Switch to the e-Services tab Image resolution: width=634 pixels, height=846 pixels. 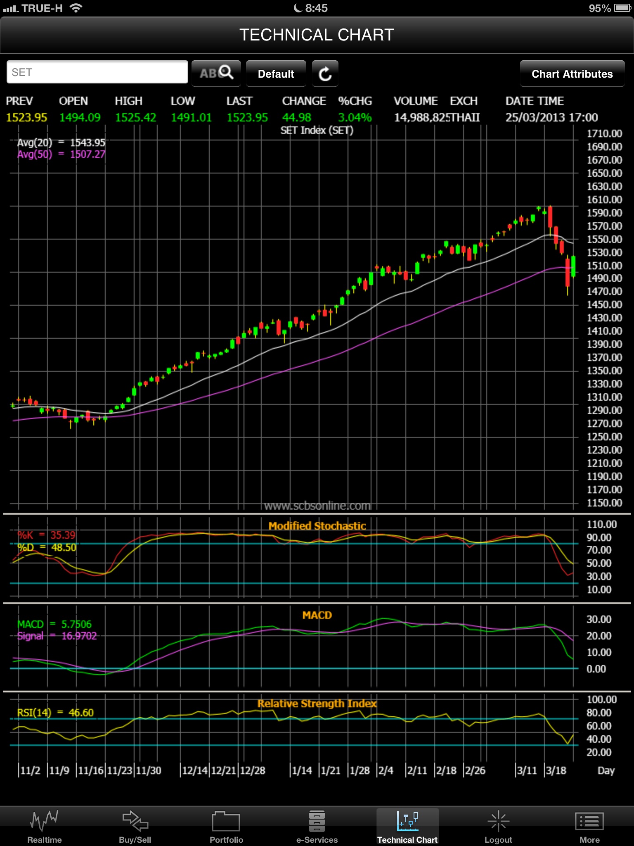point(317,826)
